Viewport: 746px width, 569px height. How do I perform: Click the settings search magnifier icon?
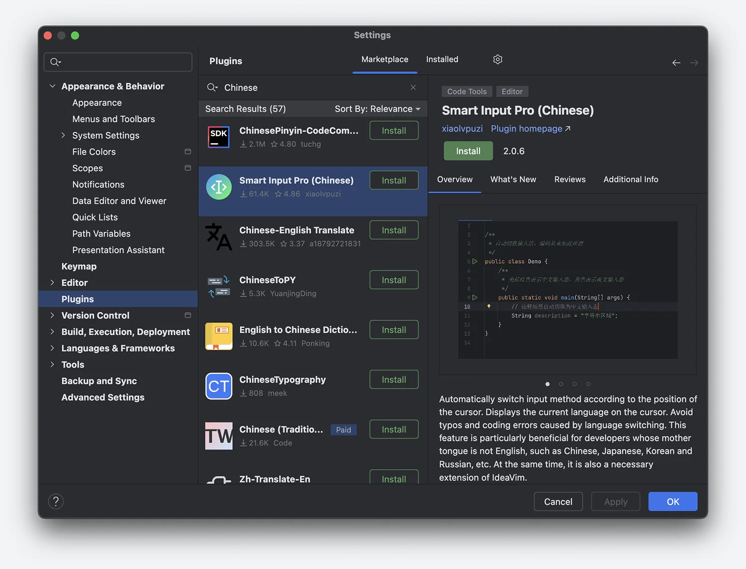55,62
